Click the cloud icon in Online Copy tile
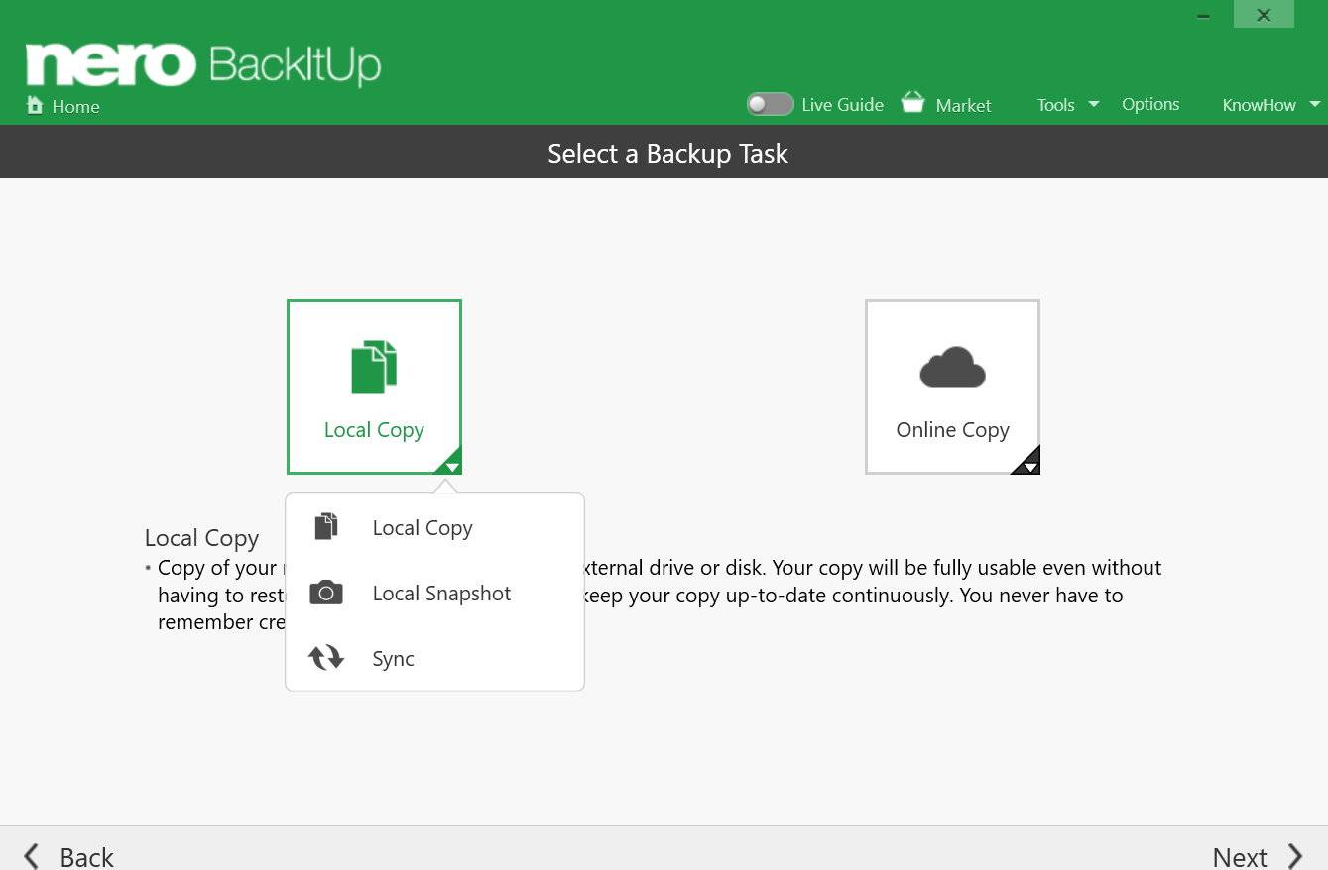1328x870 pixels. tap(952, 368)
